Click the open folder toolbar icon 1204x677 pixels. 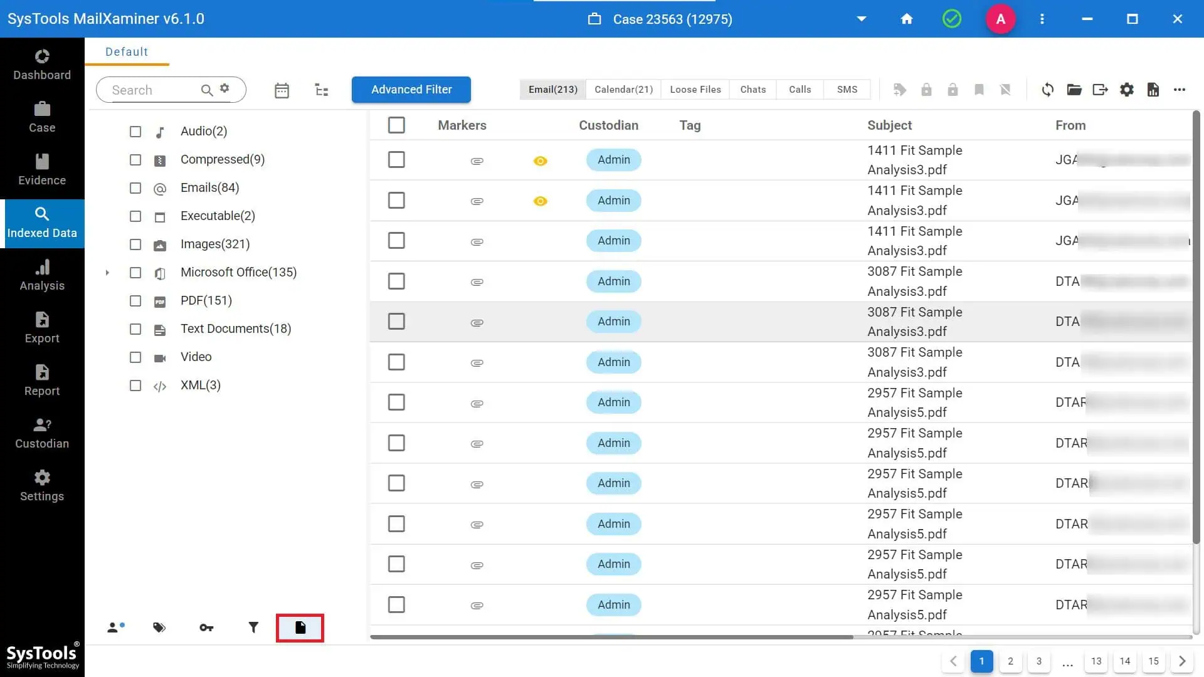(1074, 90)
